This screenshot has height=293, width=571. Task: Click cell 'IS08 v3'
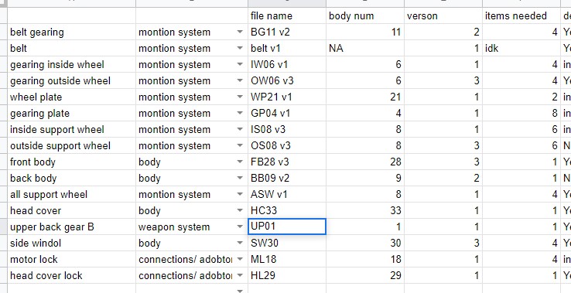pos(287,130)
